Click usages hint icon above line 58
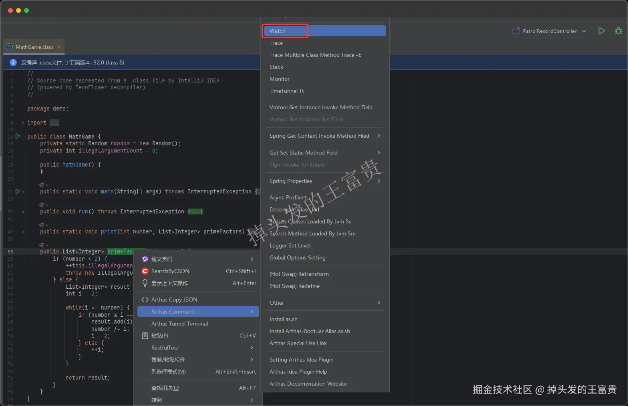This screenshot has height=406, width=628. tap(43, 245)
